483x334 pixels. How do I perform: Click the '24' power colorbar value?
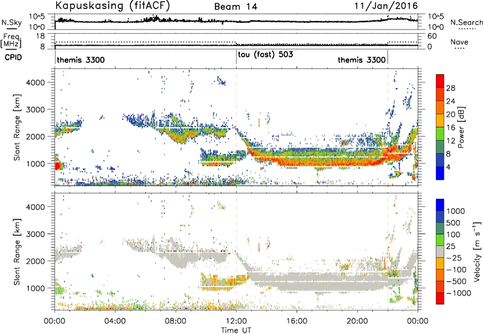click(x=450, y=101)
